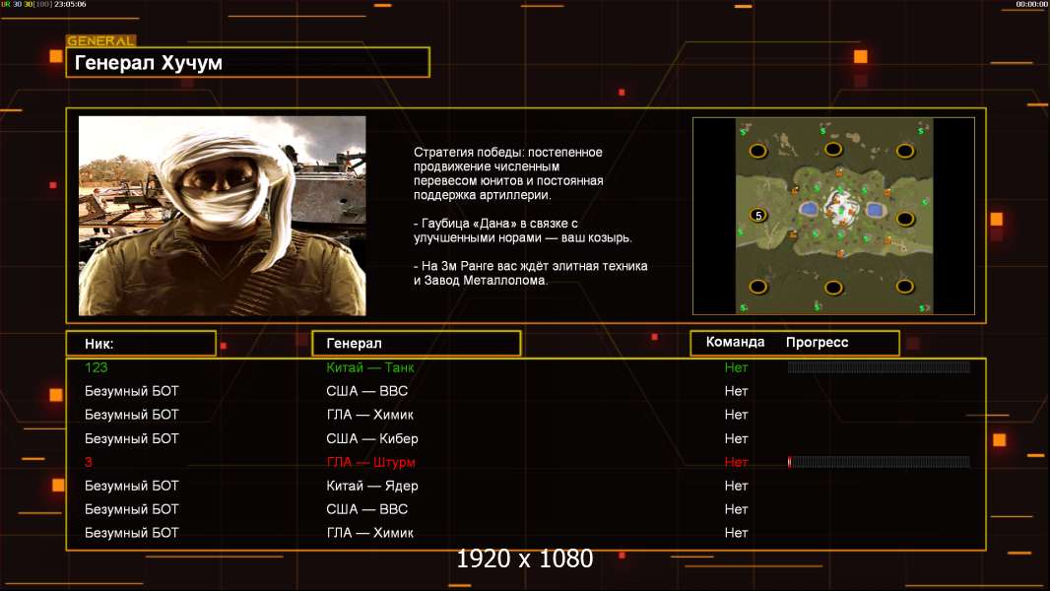
Task: Click the line about Гаубица «Дана»
Action: pyautogui.click(x=522, y=230)
